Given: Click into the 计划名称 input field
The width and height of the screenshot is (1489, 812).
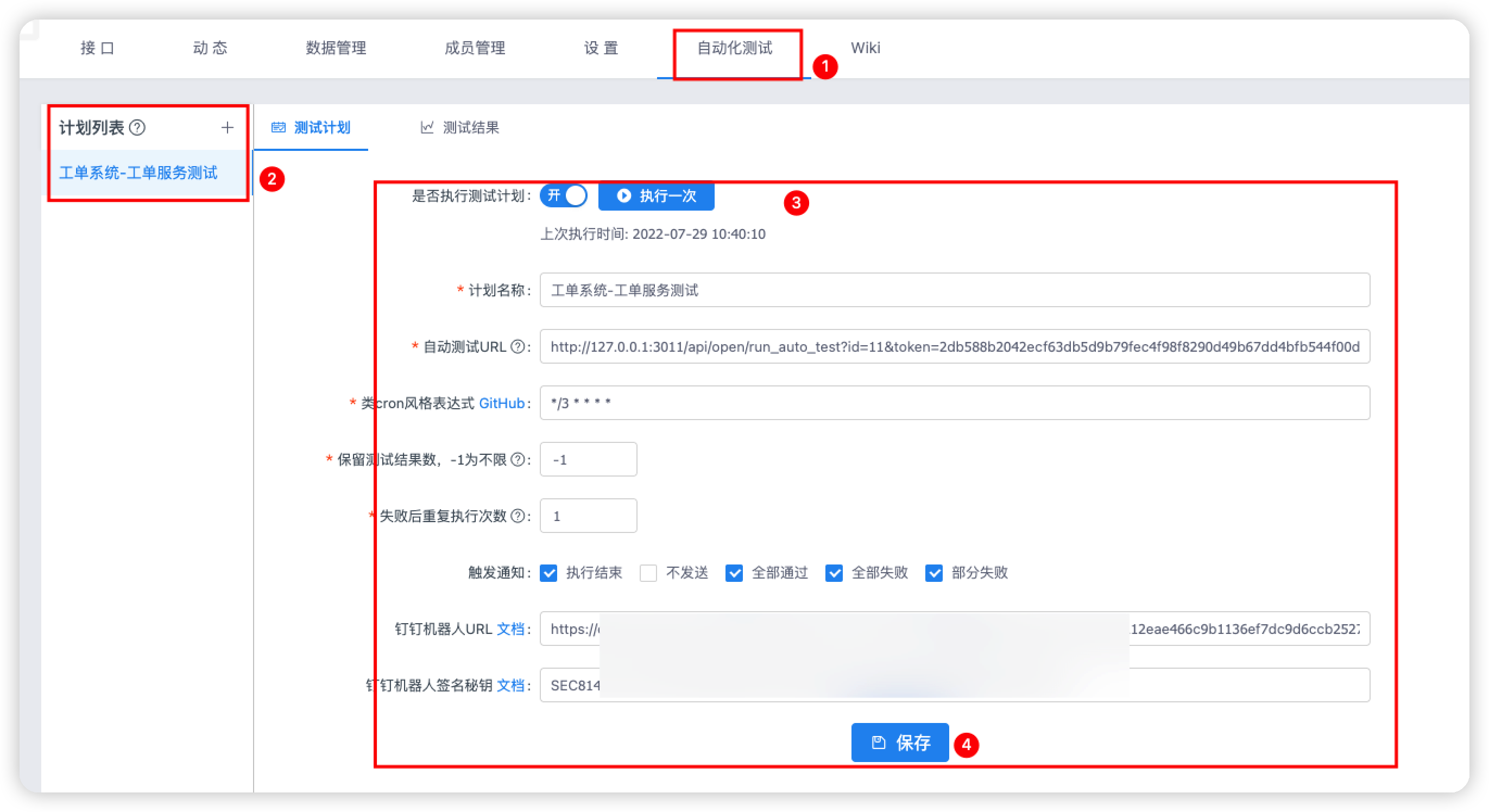Looking at the screenshot, I should [954, 290].
